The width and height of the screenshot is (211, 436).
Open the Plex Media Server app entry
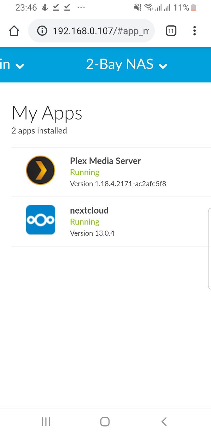click(x=111, y=172)
